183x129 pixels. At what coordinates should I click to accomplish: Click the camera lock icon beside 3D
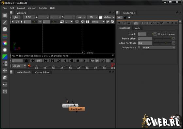point(101,17)
